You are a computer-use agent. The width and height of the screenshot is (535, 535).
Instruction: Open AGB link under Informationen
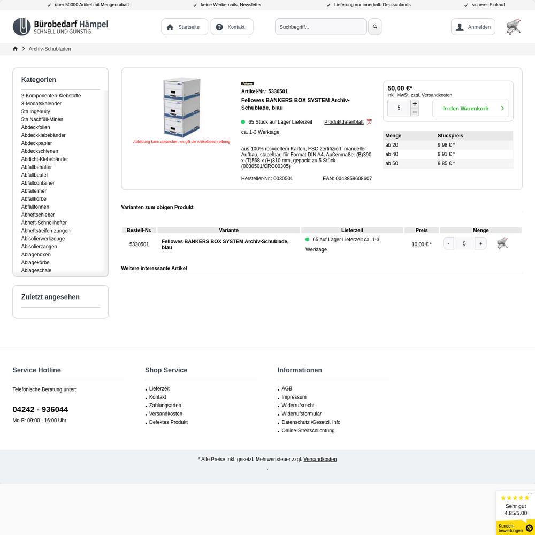point(287,388)
